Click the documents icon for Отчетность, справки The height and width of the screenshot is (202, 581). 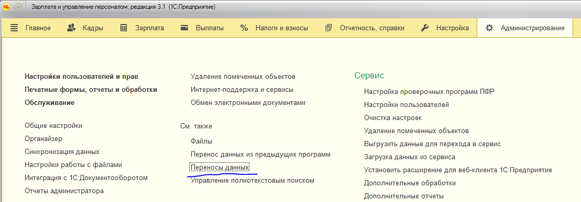(x=328, y=28)
